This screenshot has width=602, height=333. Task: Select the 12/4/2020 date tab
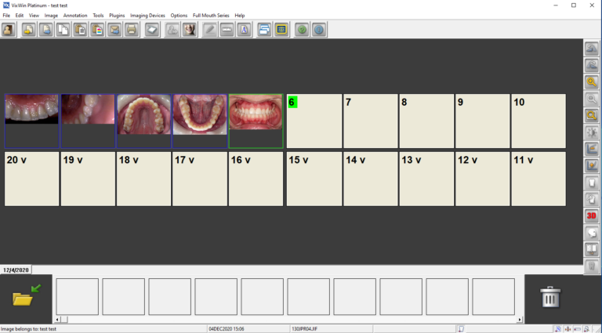pos(16,270)
